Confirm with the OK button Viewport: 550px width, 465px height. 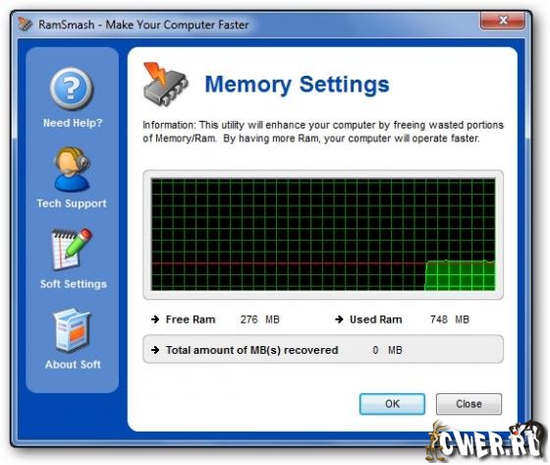[392, 404]
